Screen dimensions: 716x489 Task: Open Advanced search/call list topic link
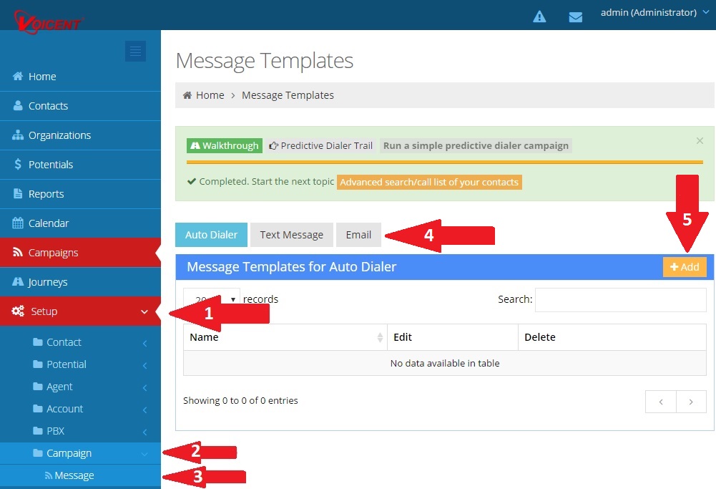429,182
